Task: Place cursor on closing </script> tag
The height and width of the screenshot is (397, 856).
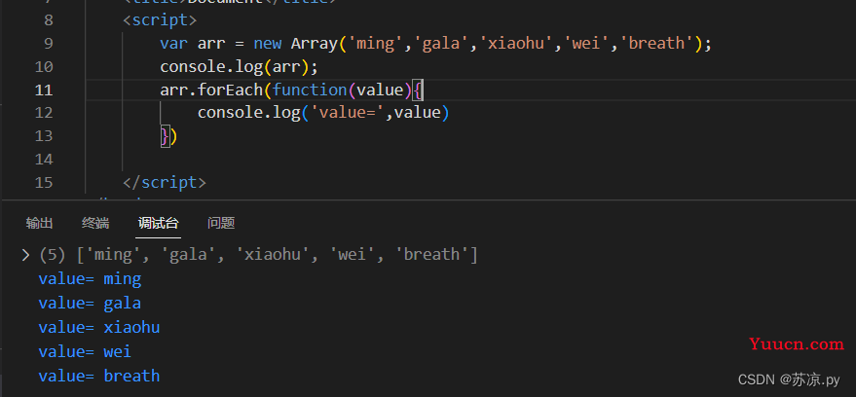Action: pos(165,183)
